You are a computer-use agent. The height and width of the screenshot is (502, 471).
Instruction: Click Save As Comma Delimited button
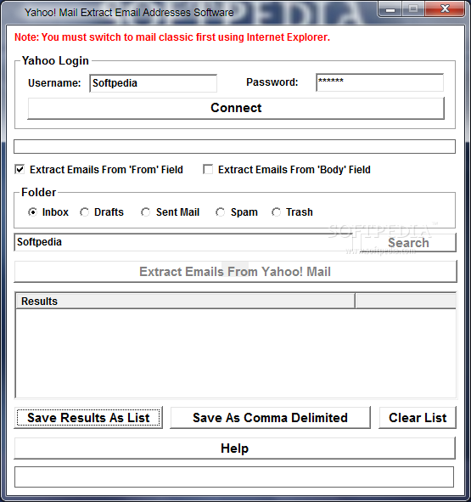point(270,417)
